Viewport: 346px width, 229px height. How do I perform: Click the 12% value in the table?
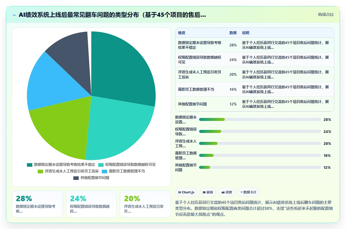pyautogui.click(x=233, y=104)
